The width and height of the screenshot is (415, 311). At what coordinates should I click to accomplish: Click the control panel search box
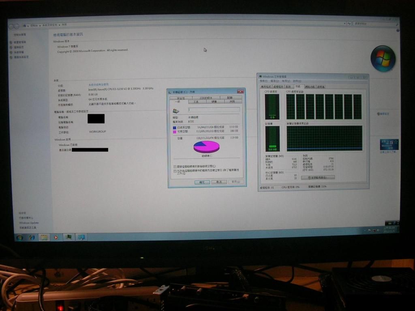pos(376,24)
